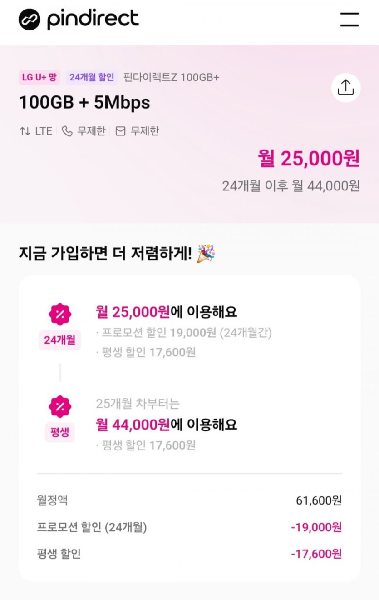Click the 평생 discount badge icon
Image resolution: width=379 pixels, height=600 pixels.
[60, 406]
